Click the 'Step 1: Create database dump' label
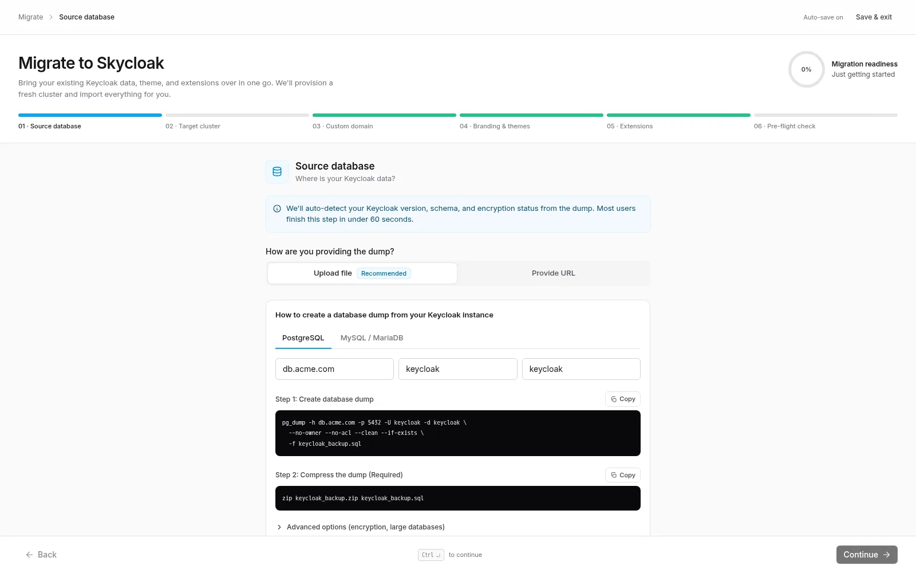 pos(324,399)
